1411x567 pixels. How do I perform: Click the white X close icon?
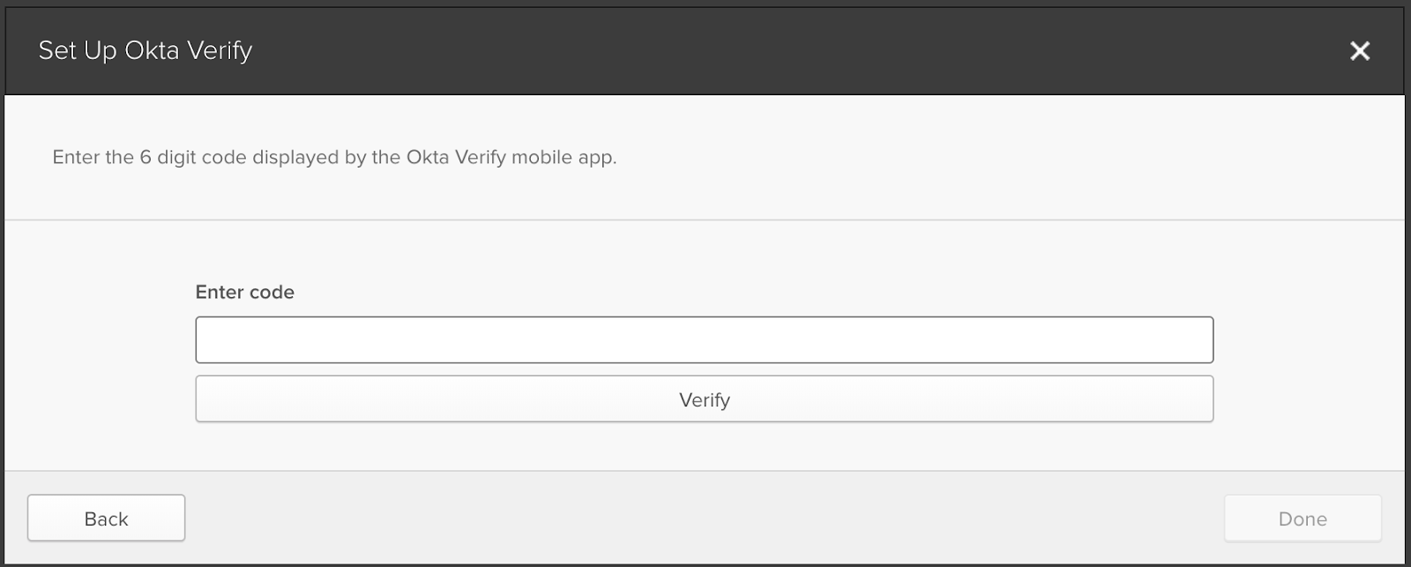(x=1360, y=51)
